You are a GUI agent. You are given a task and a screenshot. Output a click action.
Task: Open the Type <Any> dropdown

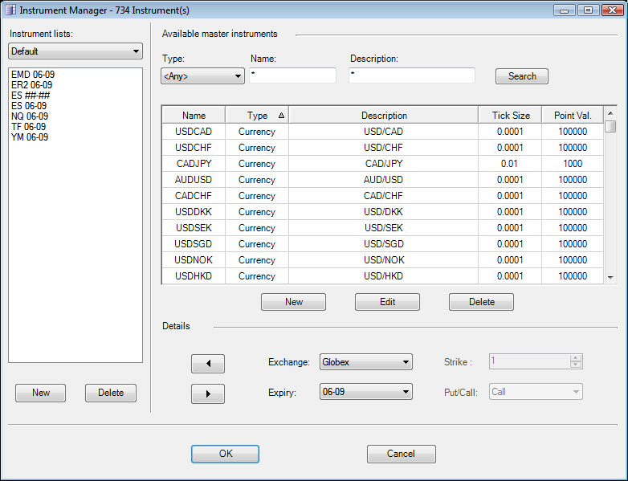point(202,76)
